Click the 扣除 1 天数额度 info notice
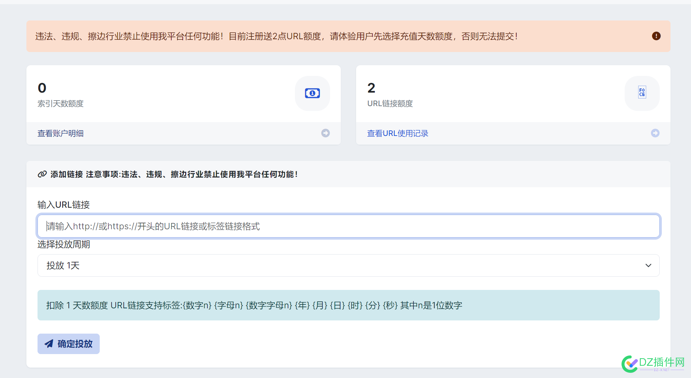 pos(348,305)
